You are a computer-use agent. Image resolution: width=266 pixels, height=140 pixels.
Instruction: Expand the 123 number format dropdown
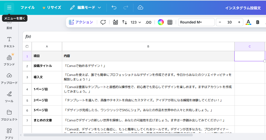pyautogui.click(x=136, y=22)
